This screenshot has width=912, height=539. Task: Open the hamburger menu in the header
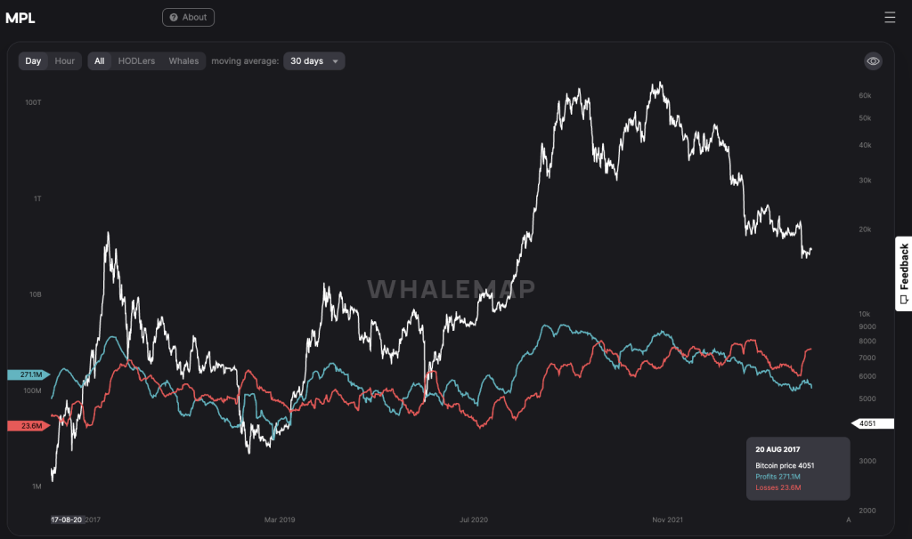coord(890,18)
